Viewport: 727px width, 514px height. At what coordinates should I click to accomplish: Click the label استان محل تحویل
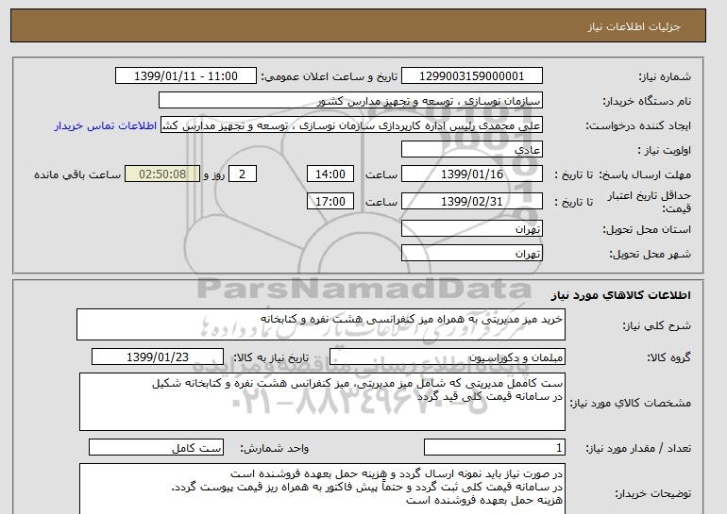pyautogui.click(x=647, y=230)
